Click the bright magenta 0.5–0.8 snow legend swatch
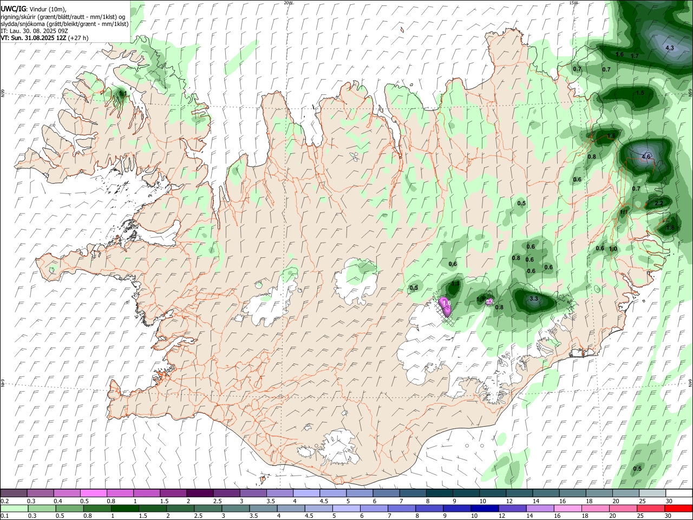693x520 pixels. (x=94, y=493)
